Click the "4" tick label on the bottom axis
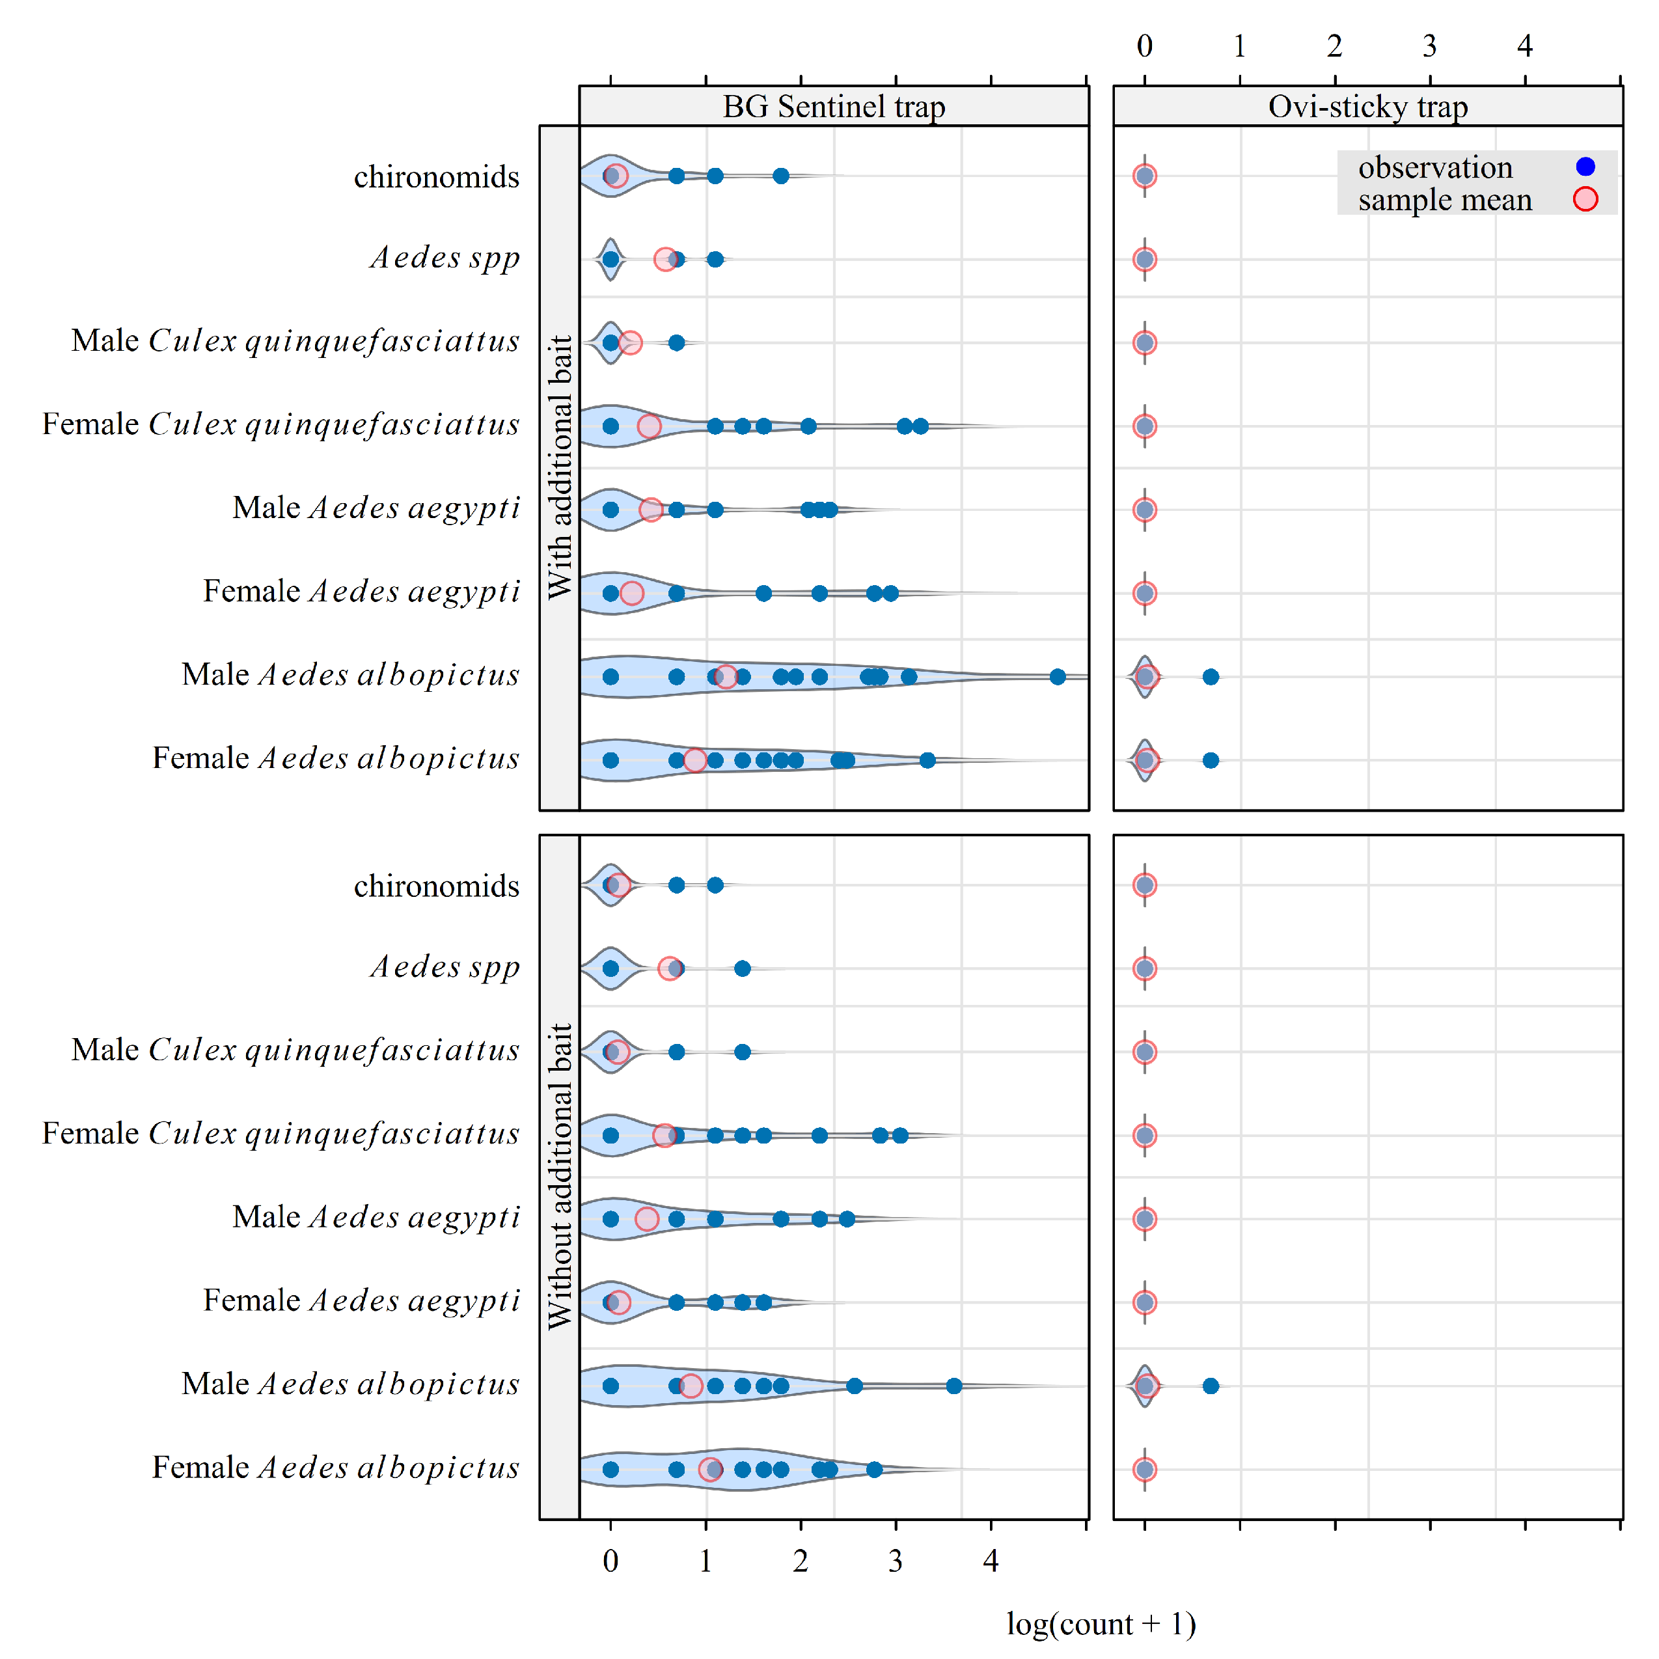This screenshot has height=1659, width=1659. tap(991, 1561)
